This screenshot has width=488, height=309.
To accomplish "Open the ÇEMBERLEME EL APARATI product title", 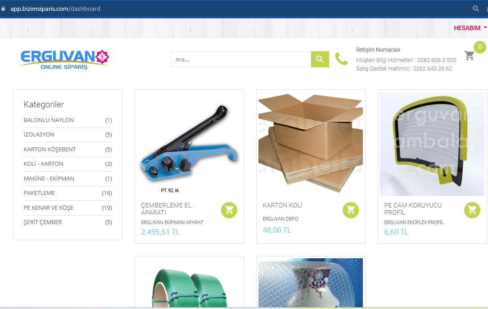I will click(x=166, y=209).
